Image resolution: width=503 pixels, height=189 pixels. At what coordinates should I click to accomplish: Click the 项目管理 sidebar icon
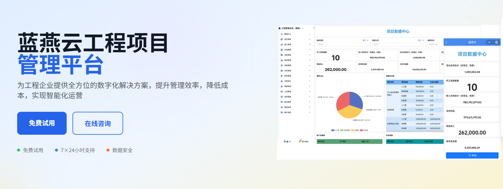click(281, 39)
